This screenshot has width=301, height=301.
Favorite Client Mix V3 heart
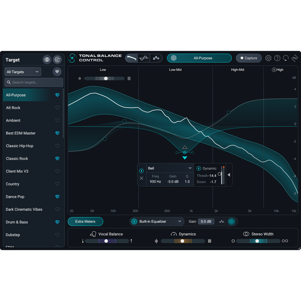[57, 171]
